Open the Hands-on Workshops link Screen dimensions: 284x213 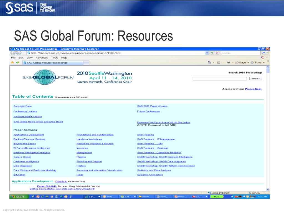tap(89, 139)
